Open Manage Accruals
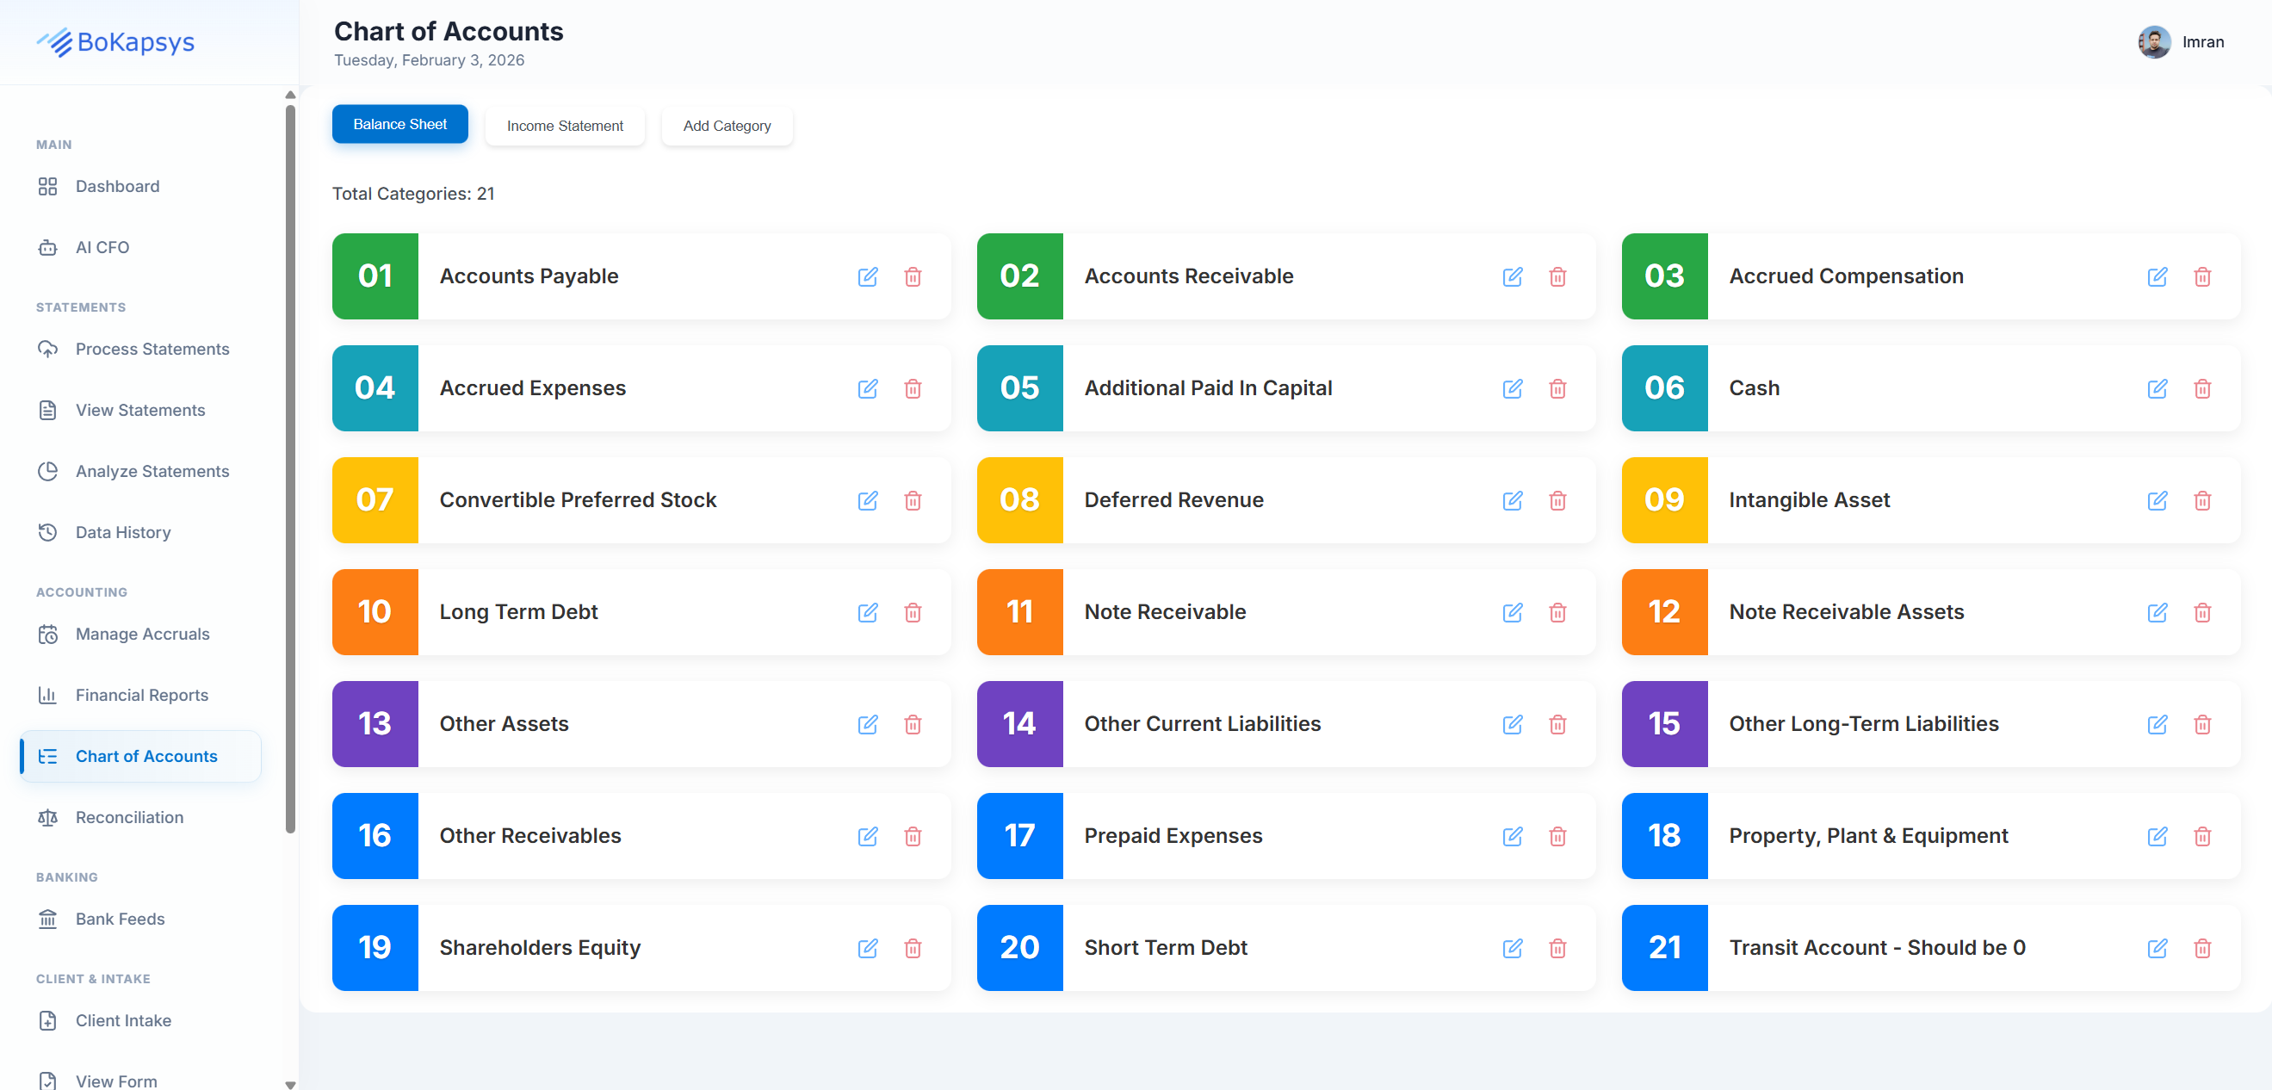 142,633
